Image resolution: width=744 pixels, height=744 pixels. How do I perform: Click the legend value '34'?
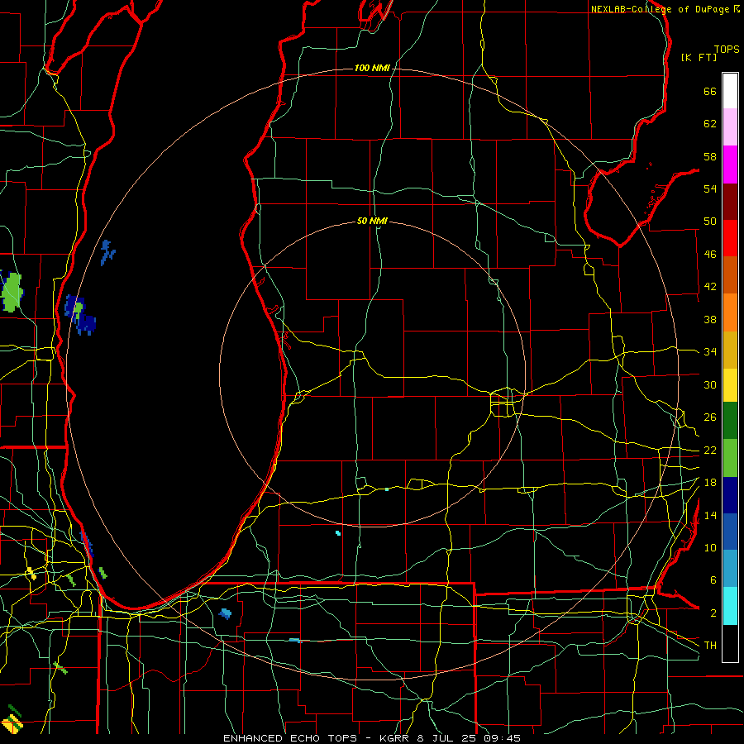tap(710, 352)
